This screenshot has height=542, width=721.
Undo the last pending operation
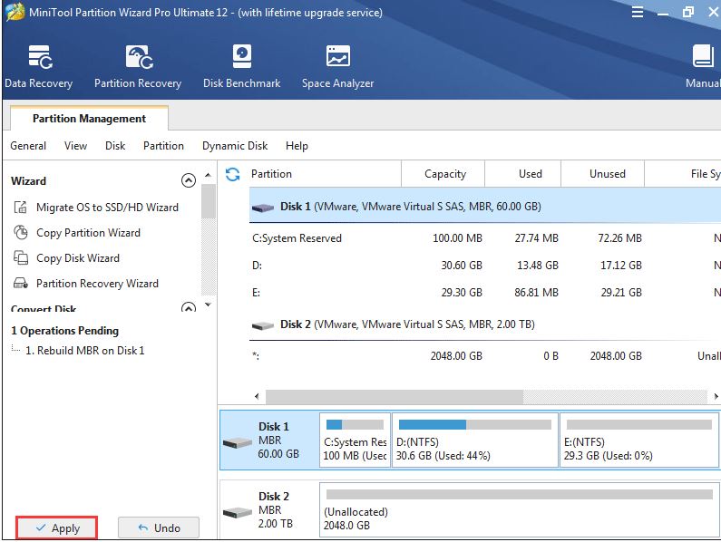click(x=159, y=527)
